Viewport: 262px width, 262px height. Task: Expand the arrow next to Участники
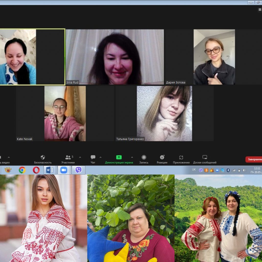click(x=80, y=157)
